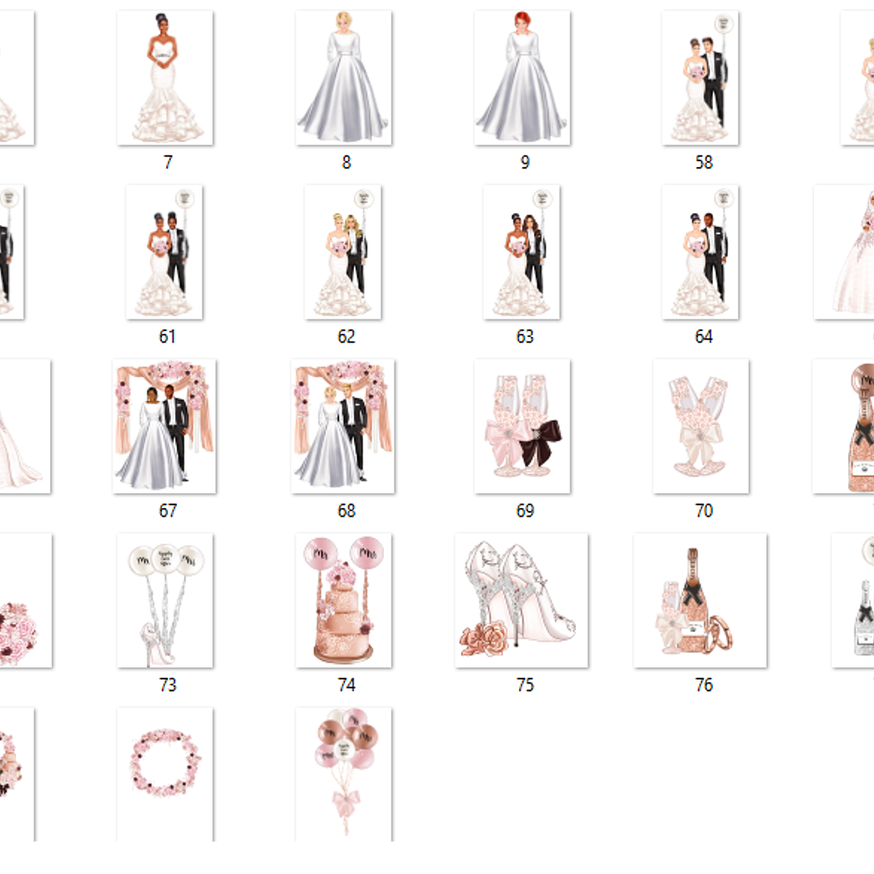Open thumbnail 68, blonde couple under arch

coord(343,426)
